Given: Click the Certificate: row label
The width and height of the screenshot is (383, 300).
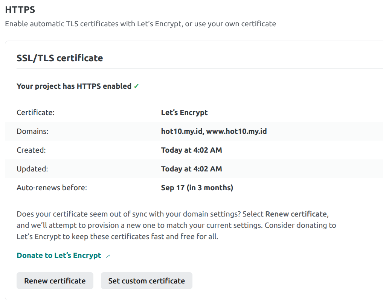Looking at the screenshot, I should click(x=36, y=112).
